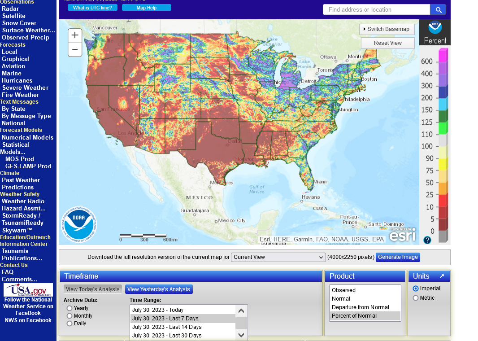The image size is (478, 341).
Task: Expand the Switch Basemap menu
Action: pos(387,29)
